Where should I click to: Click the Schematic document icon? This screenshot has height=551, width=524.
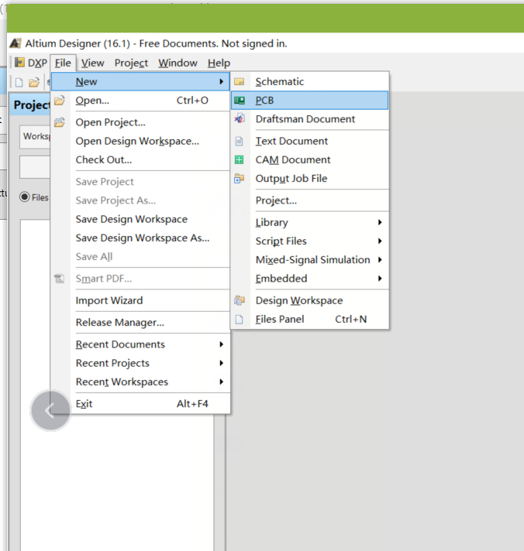[x=240, y=82]
